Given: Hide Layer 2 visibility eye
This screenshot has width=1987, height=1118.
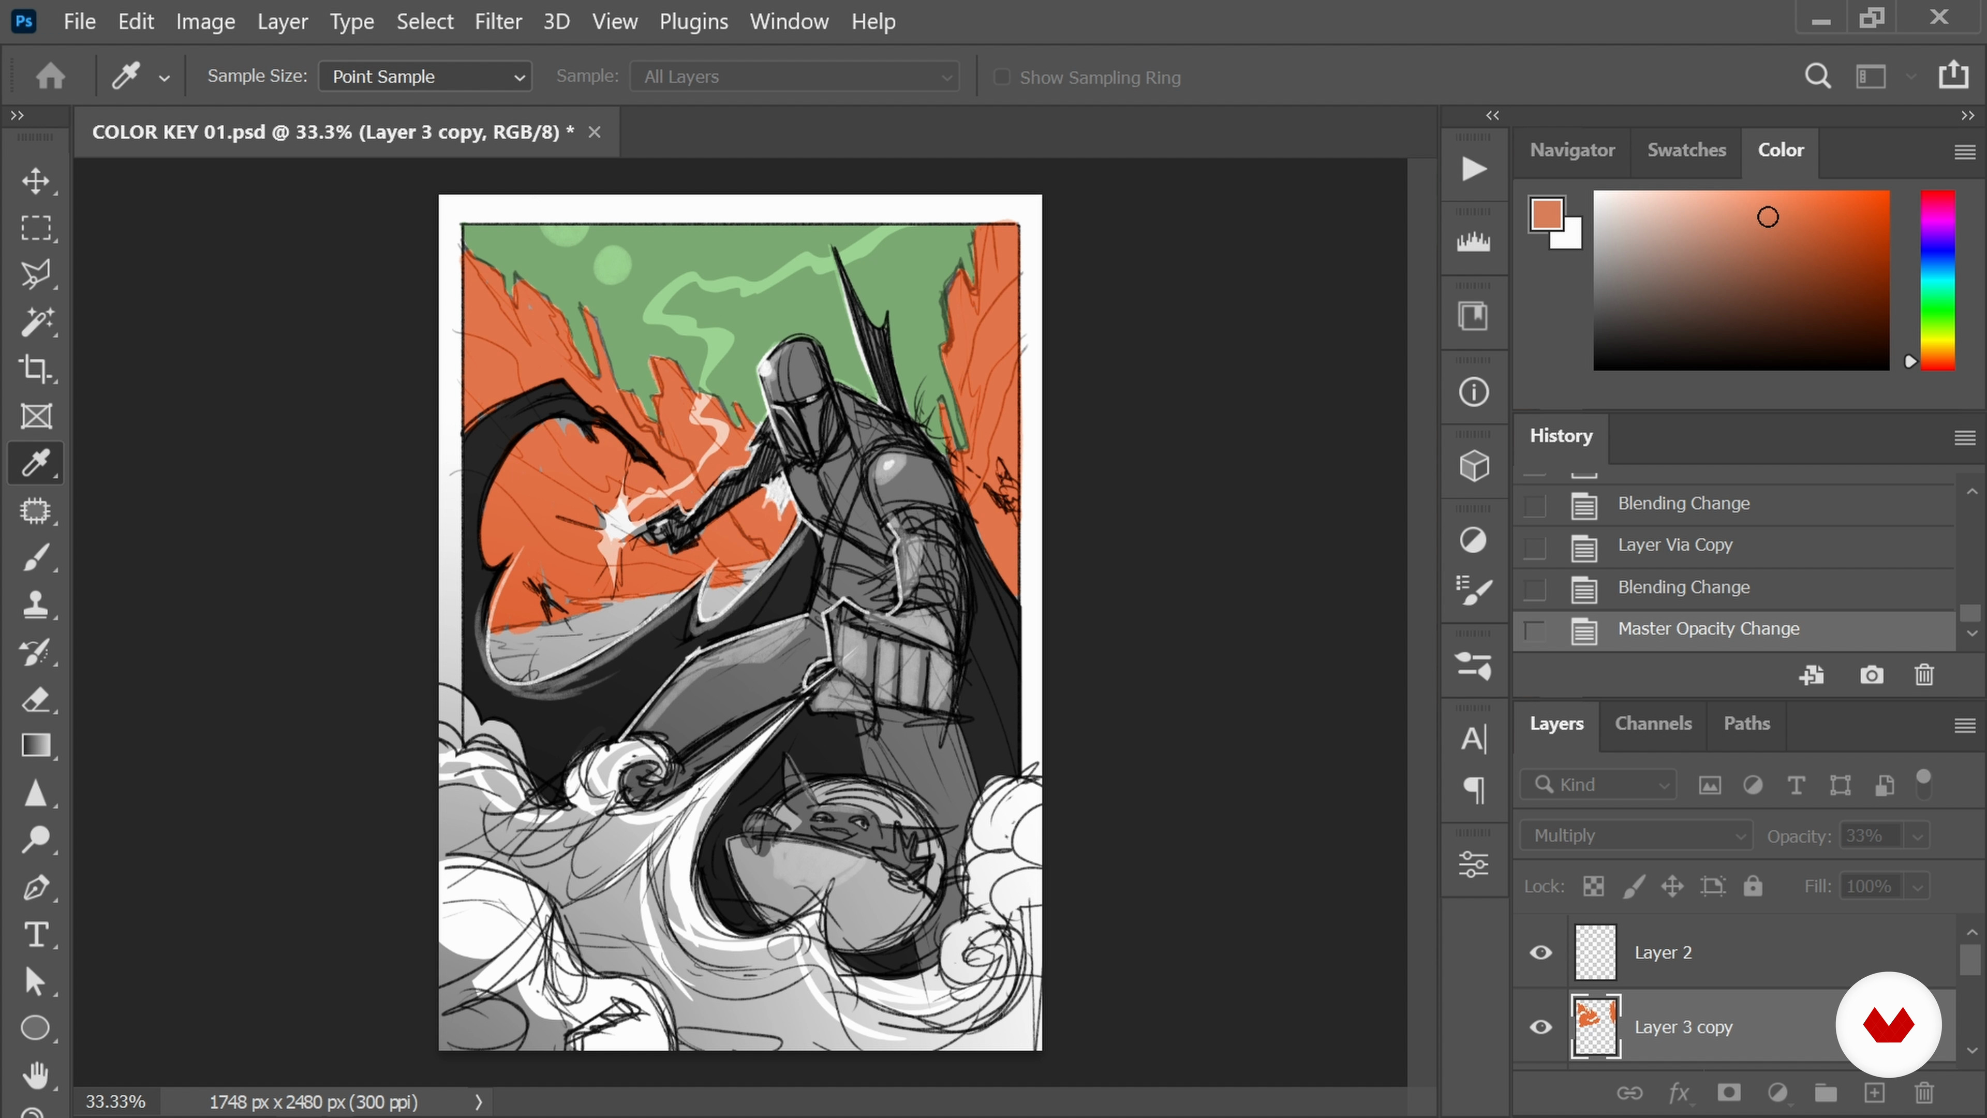Looking at the screenshot, I should tap(1541, 953).
